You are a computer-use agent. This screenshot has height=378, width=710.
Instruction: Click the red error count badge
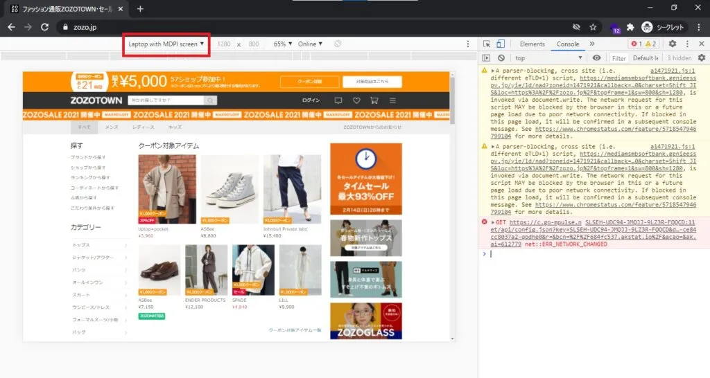click(637, 44)
